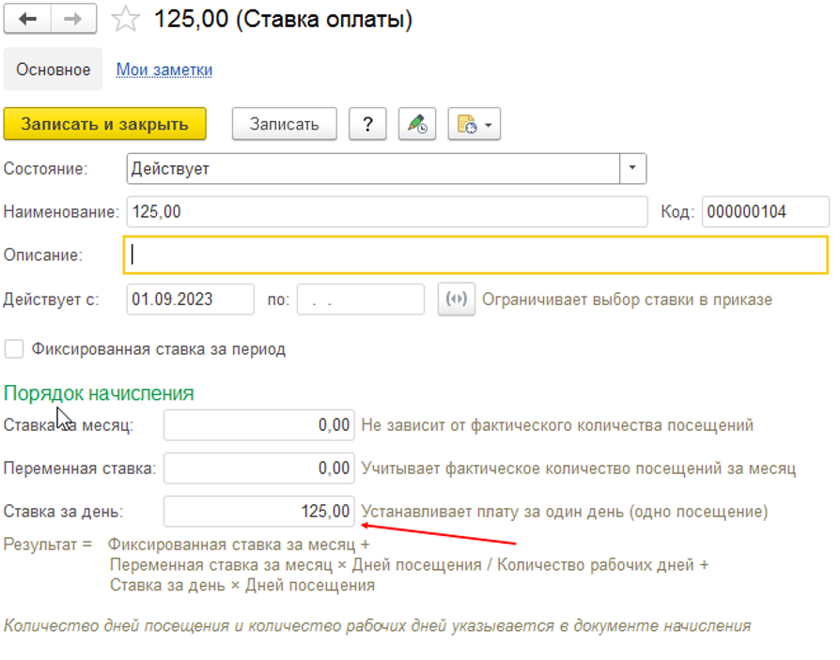Add to favorites with star icon

pyautogui.click(x=125, y=20)
